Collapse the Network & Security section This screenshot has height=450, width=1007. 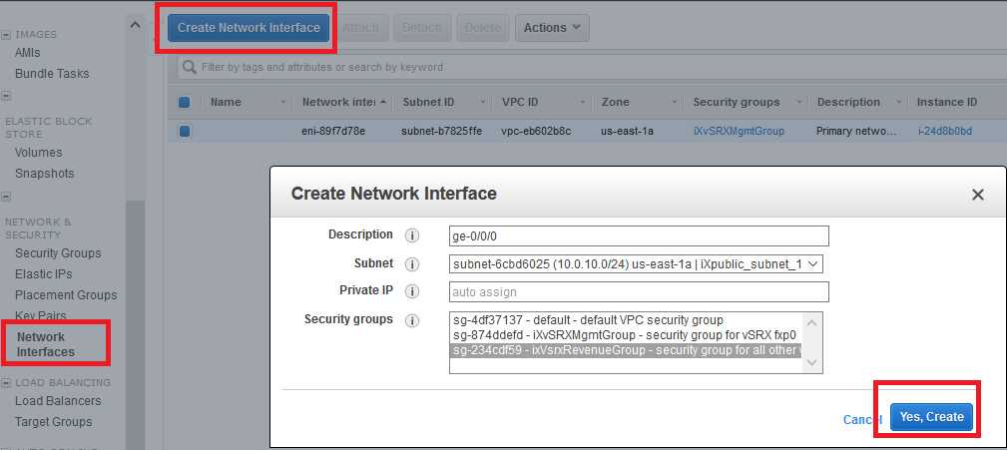coord(6,198)
